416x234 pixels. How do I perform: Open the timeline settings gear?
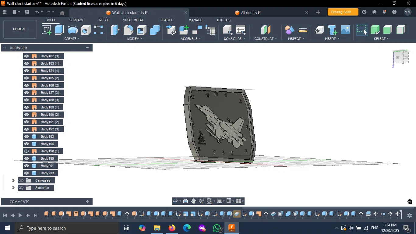[410, 215]
